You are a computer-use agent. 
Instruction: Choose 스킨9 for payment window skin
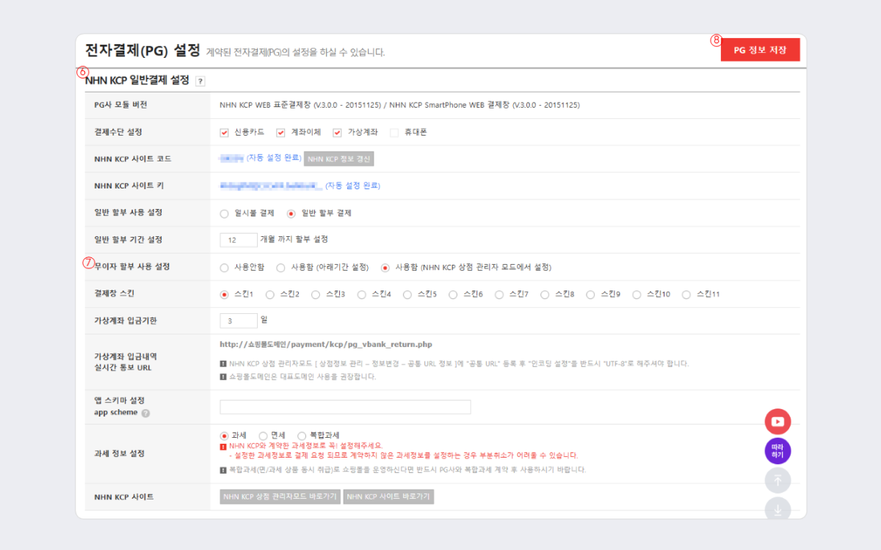591,295
